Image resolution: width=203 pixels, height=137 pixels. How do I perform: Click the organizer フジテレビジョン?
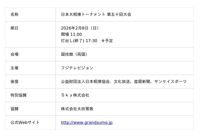point(77,68)
